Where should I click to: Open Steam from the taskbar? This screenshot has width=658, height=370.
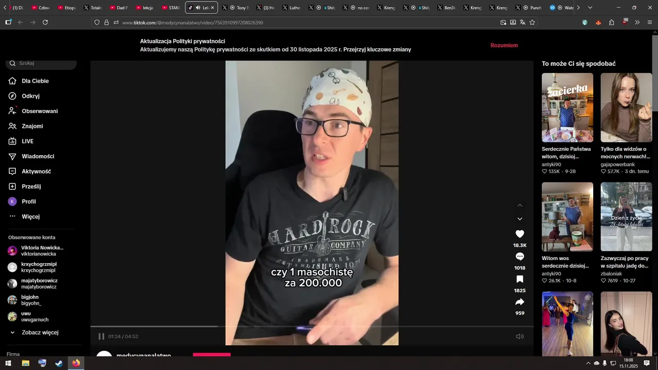click(59, 363)
